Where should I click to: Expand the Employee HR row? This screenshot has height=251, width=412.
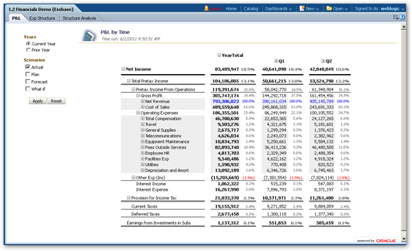142,153
